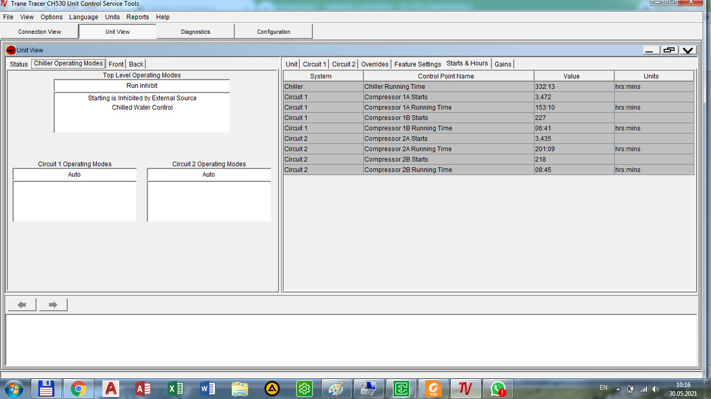Open the yellow circle A app in taskbar

coord(272,389)
